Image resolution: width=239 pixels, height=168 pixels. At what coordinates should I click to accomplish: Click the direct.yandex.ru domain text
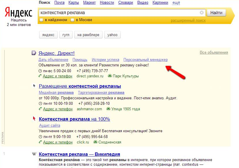pos(90,76)
